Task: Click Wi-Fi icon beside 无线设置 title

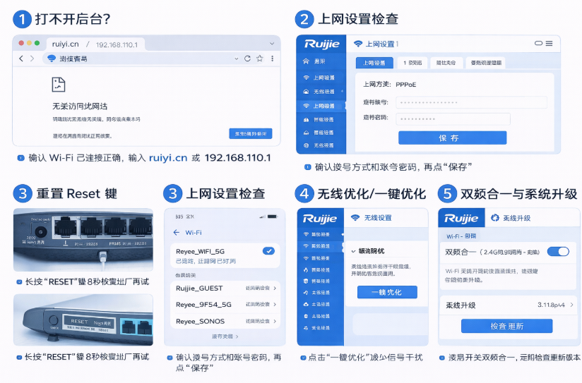Action: 355,218
